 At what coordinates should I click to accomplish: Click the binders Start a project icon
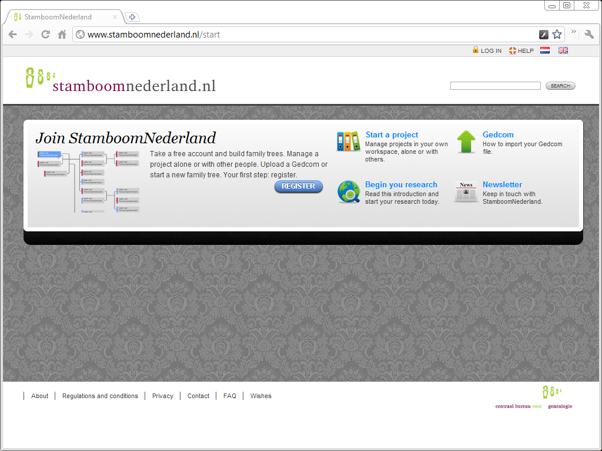348,141
